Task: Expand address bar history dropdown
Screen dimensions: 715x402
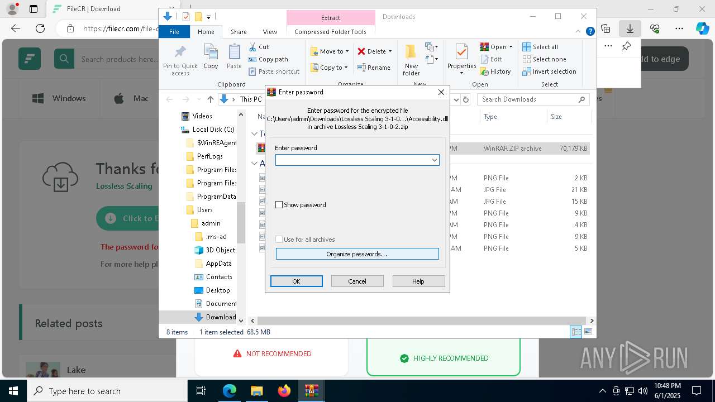Action: [456, 99]
